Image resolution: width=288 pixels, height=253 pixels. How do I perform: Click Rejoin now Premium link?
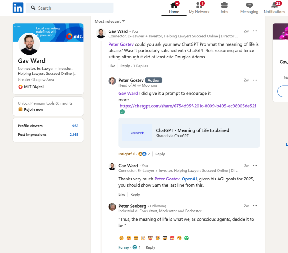[34, 110]
